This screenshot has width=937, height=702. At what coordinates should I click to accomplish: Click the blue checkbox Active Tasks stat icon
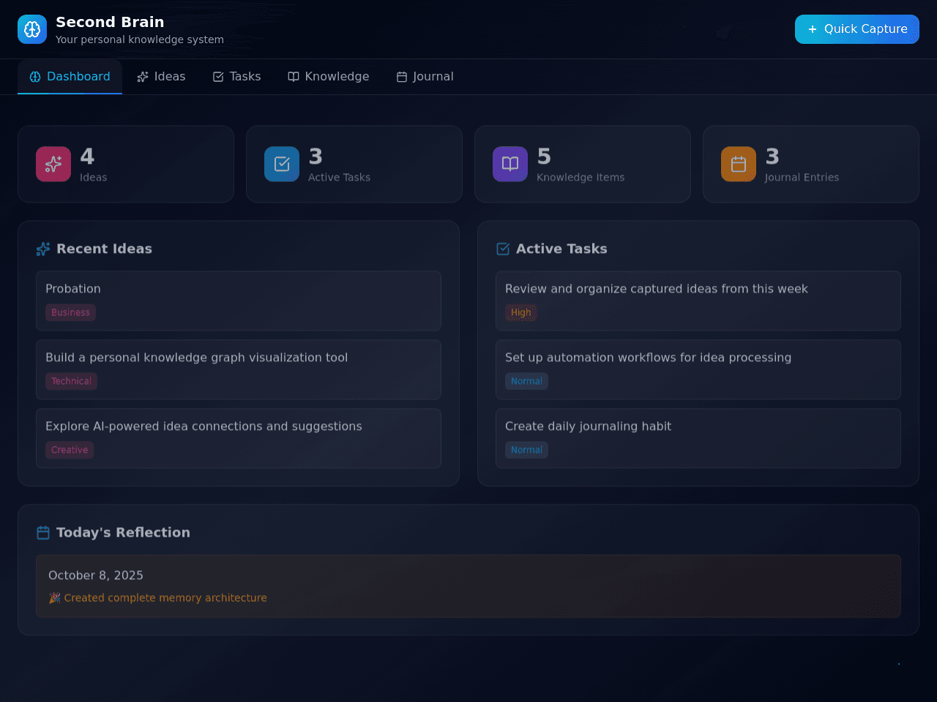(282, 164)
